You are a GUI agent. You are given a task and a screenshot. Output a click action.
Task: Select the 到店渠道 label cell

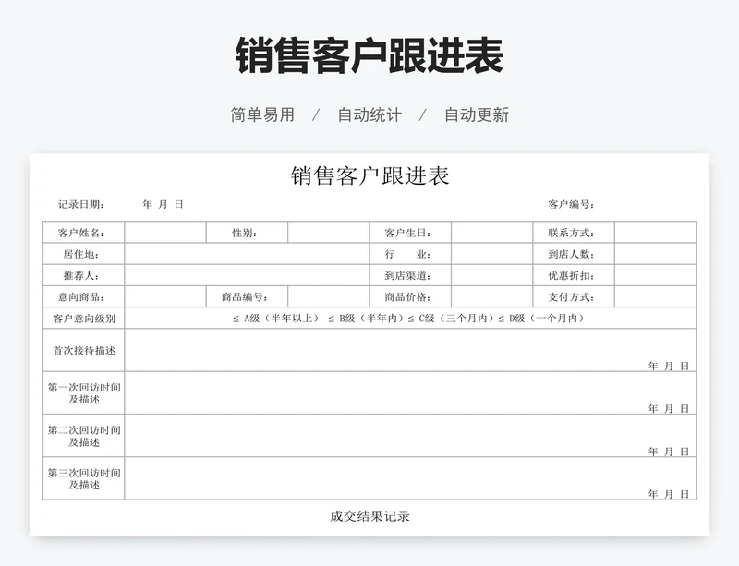tap(410, 275)
